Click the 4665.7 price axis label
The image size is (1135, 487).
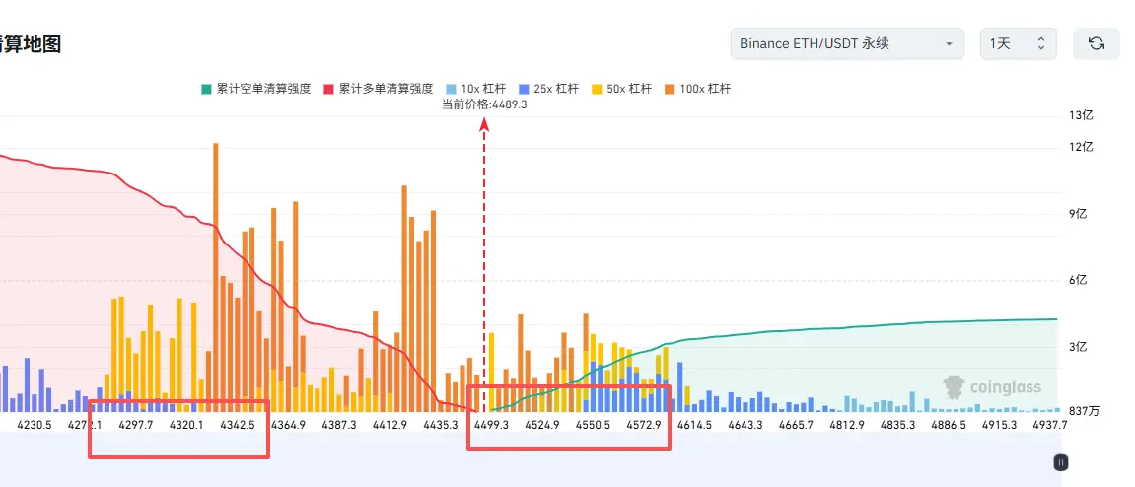[x=796, y=425]
